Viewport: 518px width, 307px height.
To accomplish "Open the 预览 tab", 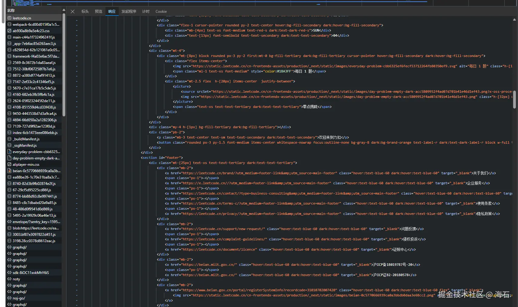I will point(98,12).
